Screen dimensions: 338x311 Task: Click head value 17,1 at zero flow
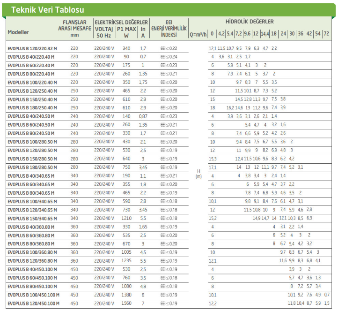click(213, 167)
